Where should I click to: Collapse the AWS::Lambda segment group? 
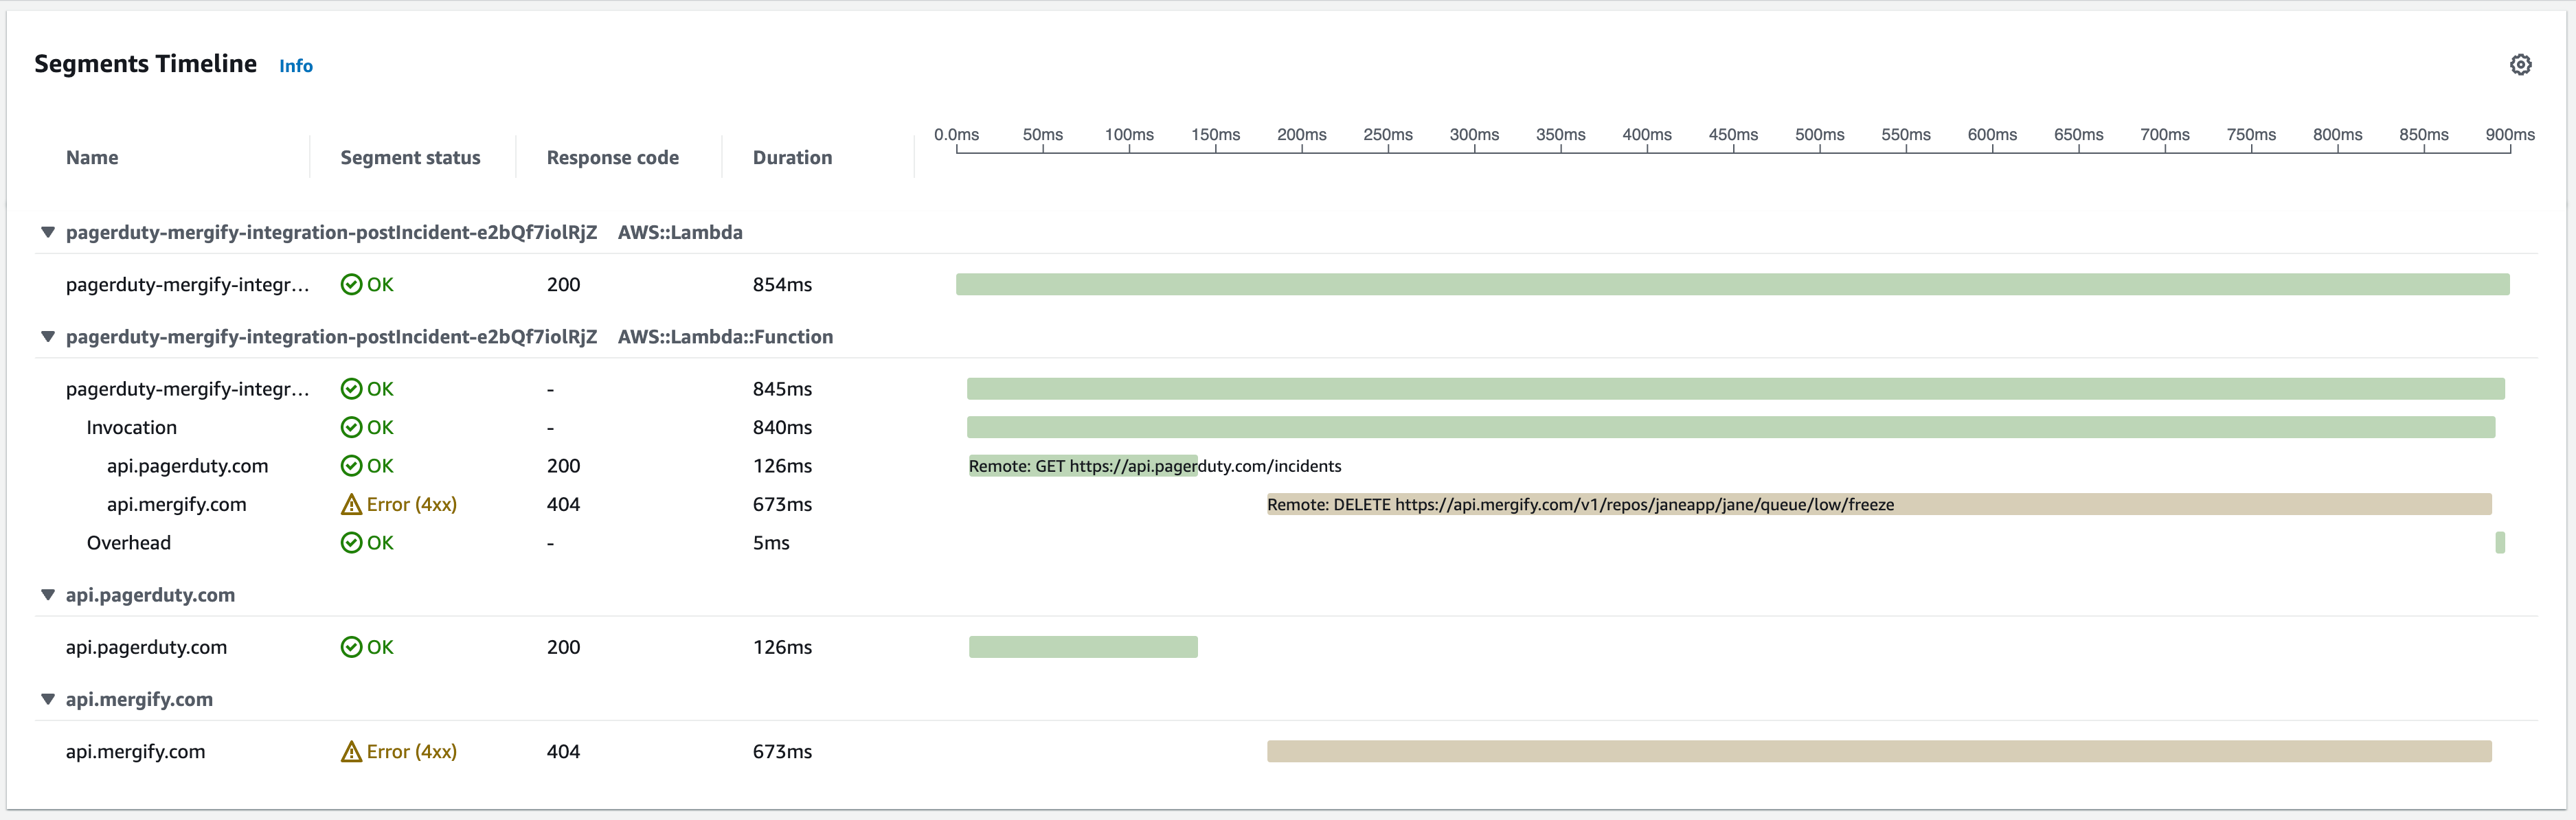pyautogui.click(x=47, y=232)
